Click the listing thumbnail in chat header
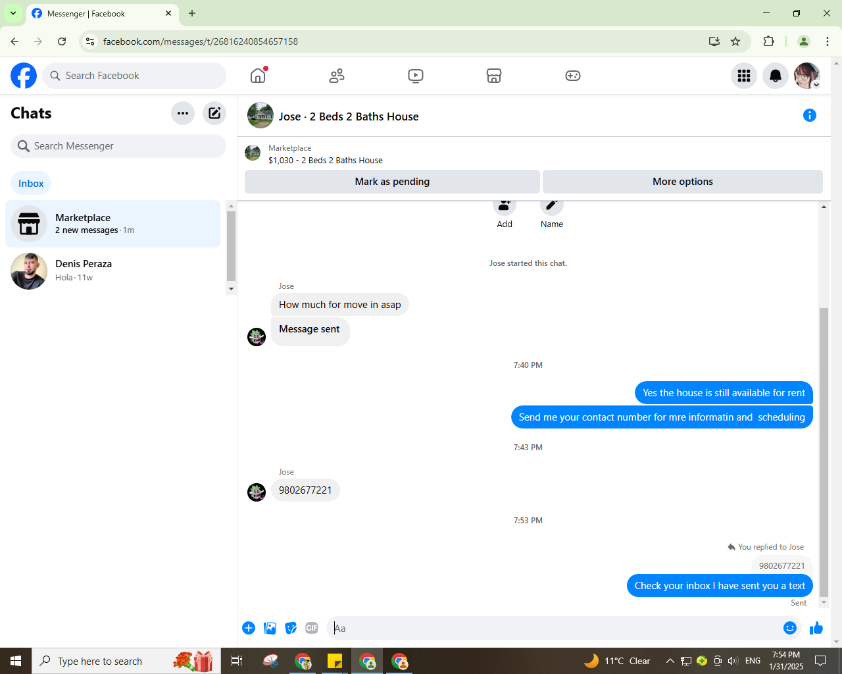842x674 pixels. pos(260,116)
